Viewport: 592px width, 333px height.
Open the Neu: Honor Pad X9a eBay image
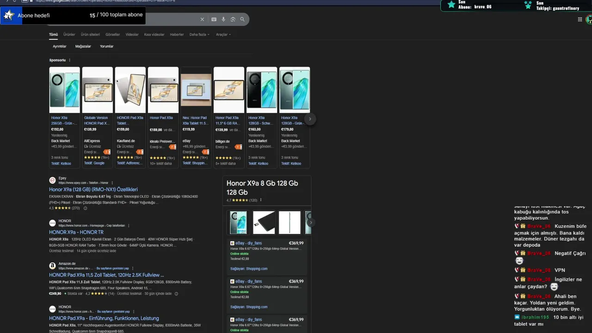[196, 90]
